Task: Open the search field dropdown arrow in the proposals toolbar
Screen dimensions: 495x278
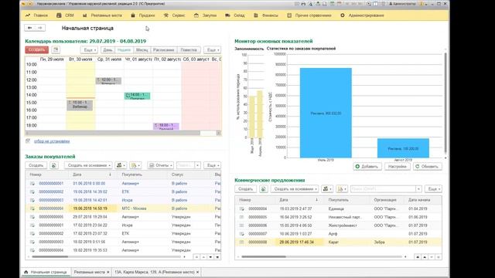Action: [x=418, y=189]
